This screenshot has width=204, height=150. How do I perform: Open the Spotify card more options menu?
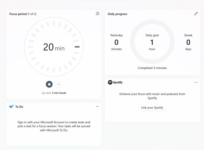[196, 82]
